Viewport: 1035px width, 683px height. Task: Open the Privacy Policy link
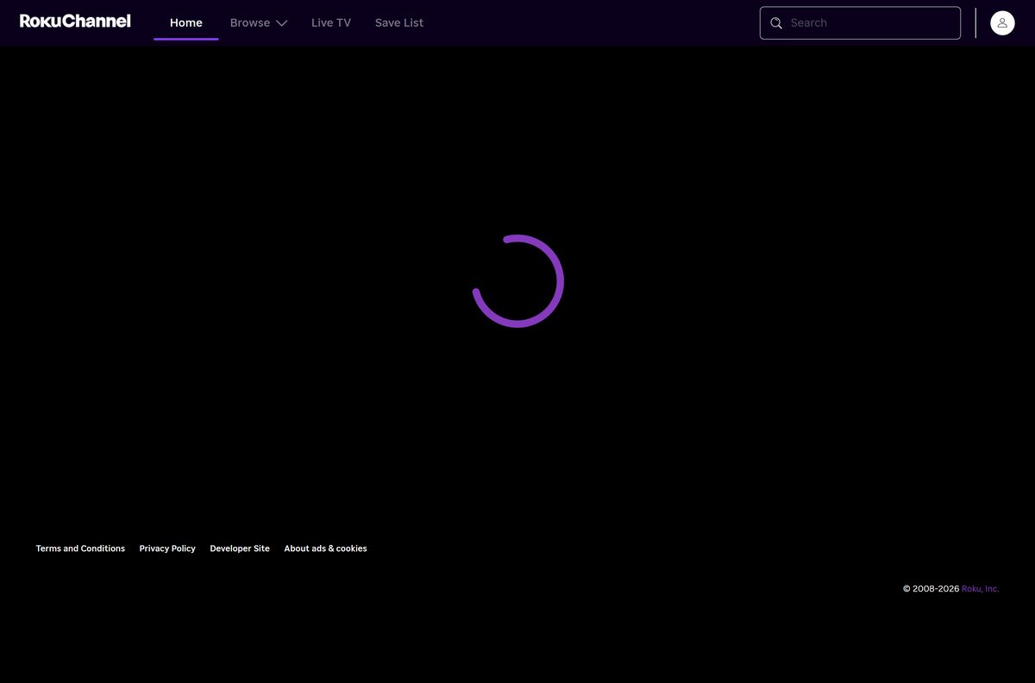pos(167,548)
